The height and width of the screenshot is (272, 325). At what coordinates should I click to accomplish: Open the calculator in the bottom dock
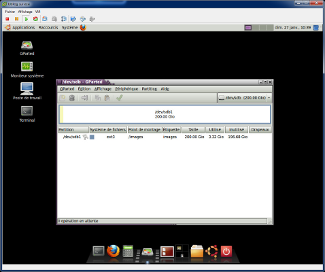(x=128, y=251)
